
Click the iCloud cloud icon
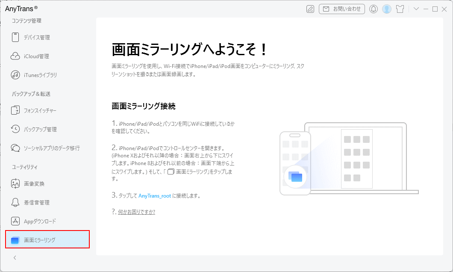[15, 56]
